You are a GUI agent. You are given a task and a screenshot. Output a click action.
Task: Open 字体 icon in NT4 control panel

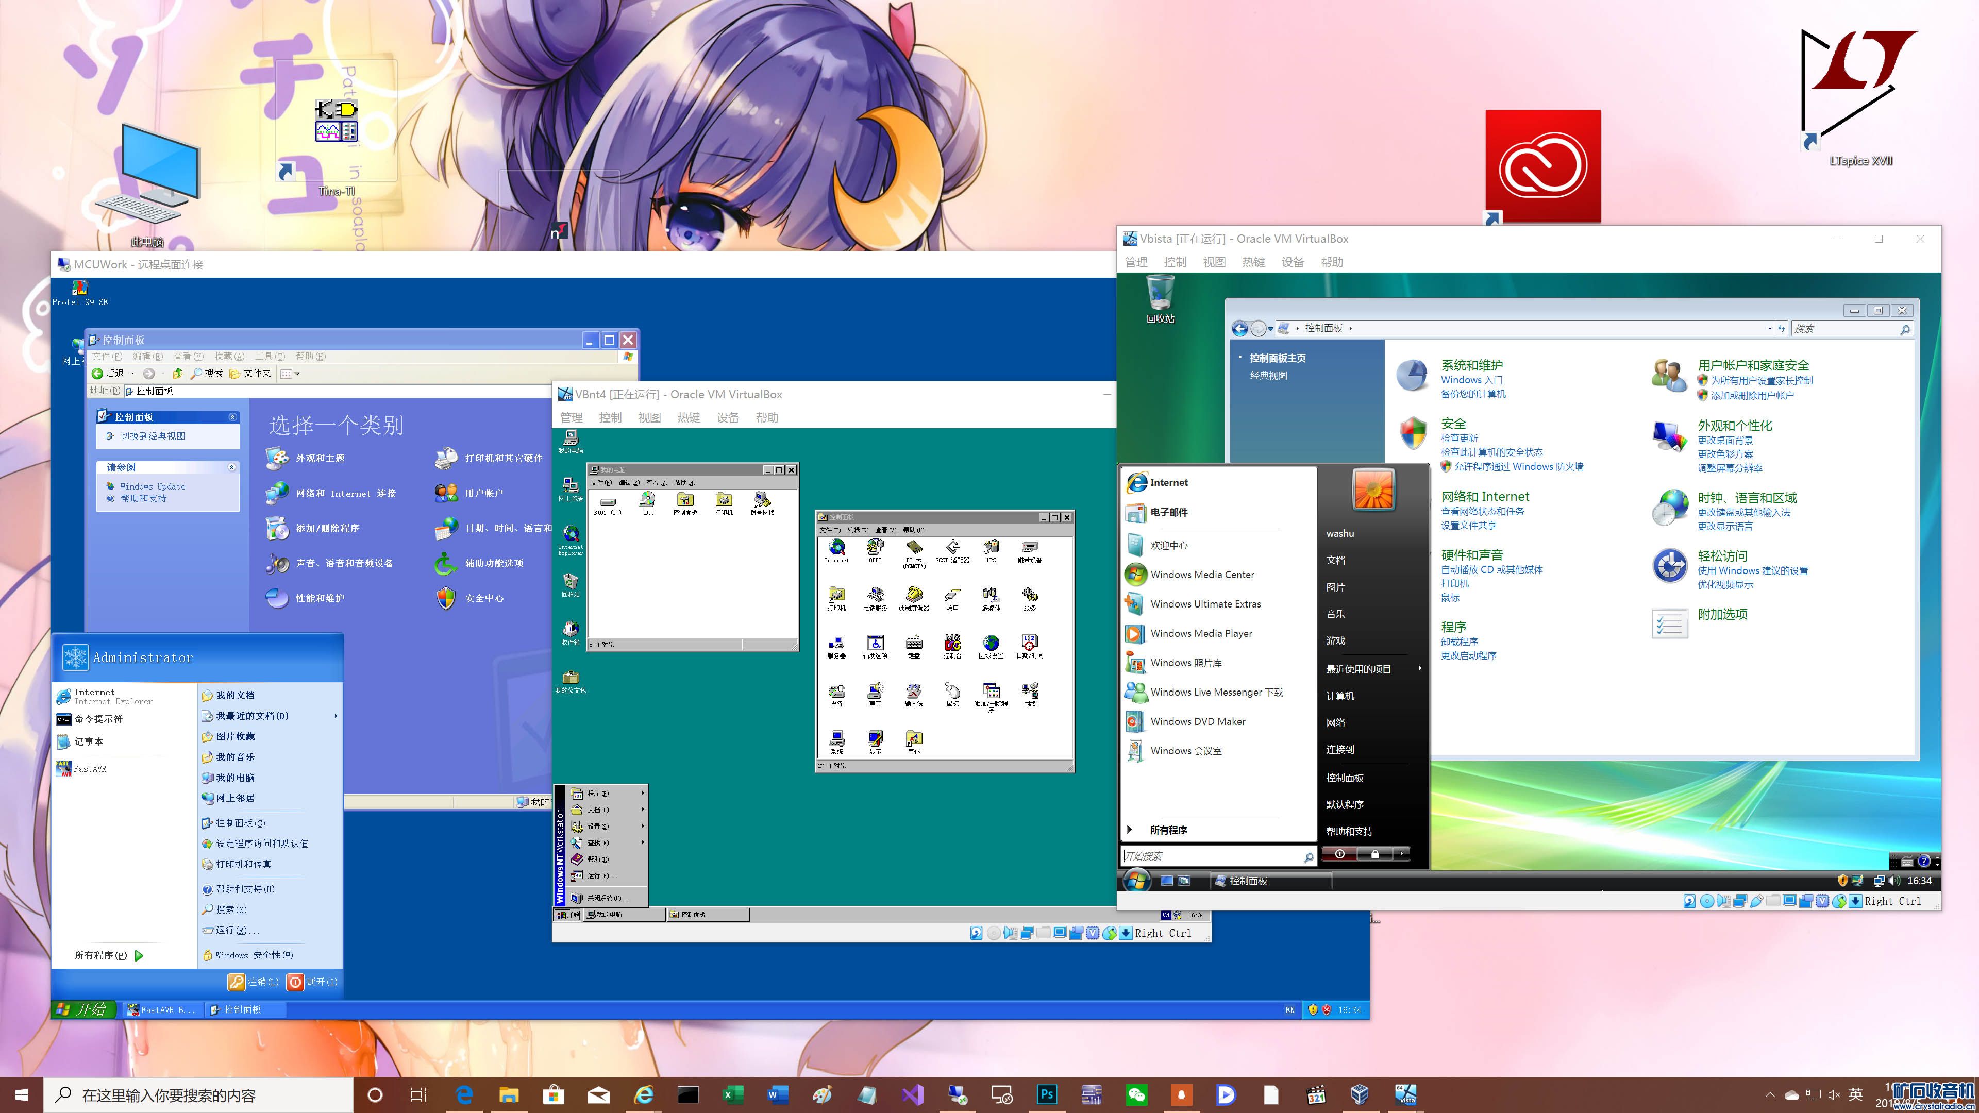(x=913, y=742)
